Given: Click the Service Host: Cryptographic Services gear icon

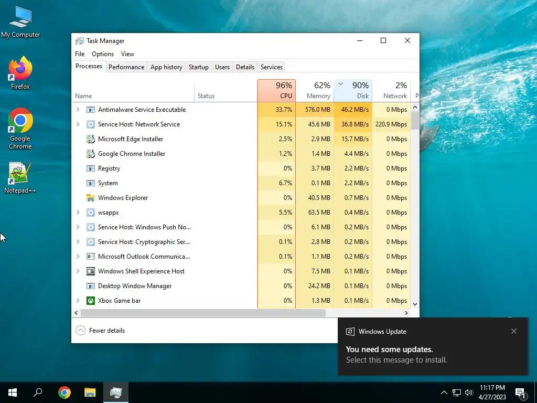Looking at the screenshot, I should [x=90, y=242].
